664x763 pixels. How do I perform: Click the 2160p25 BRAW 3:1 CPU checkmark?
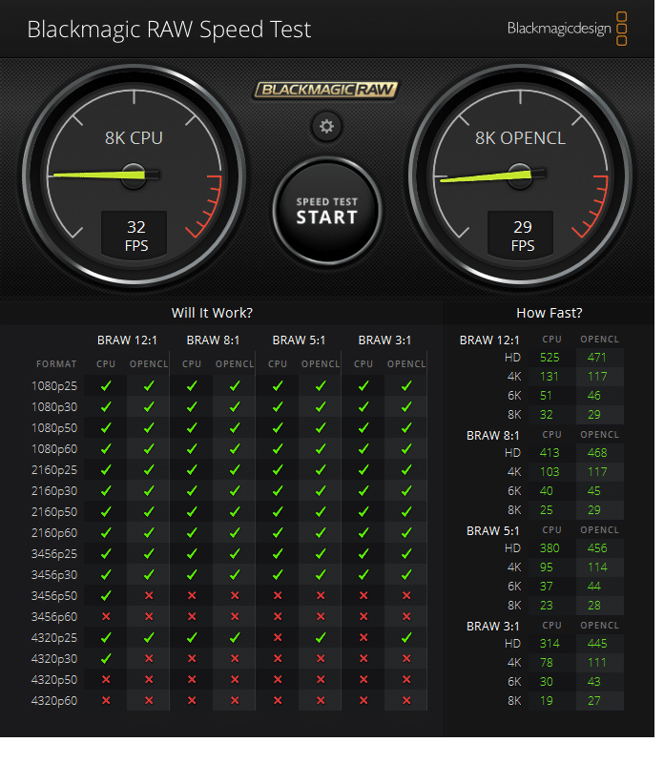pyautogui.click(x=363, y=469)
